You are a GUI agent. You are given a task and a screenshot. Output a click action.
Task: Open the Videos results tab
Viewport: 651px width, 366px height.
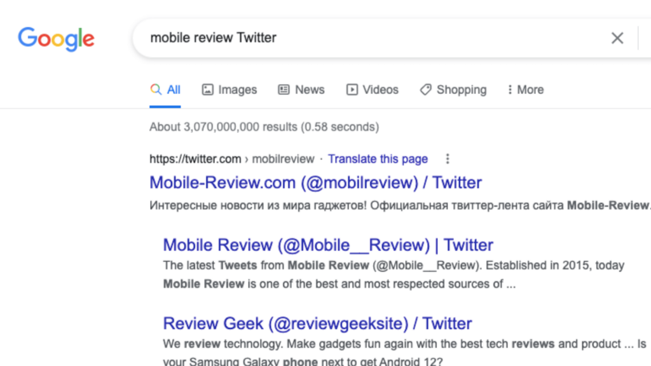[373, 90]
